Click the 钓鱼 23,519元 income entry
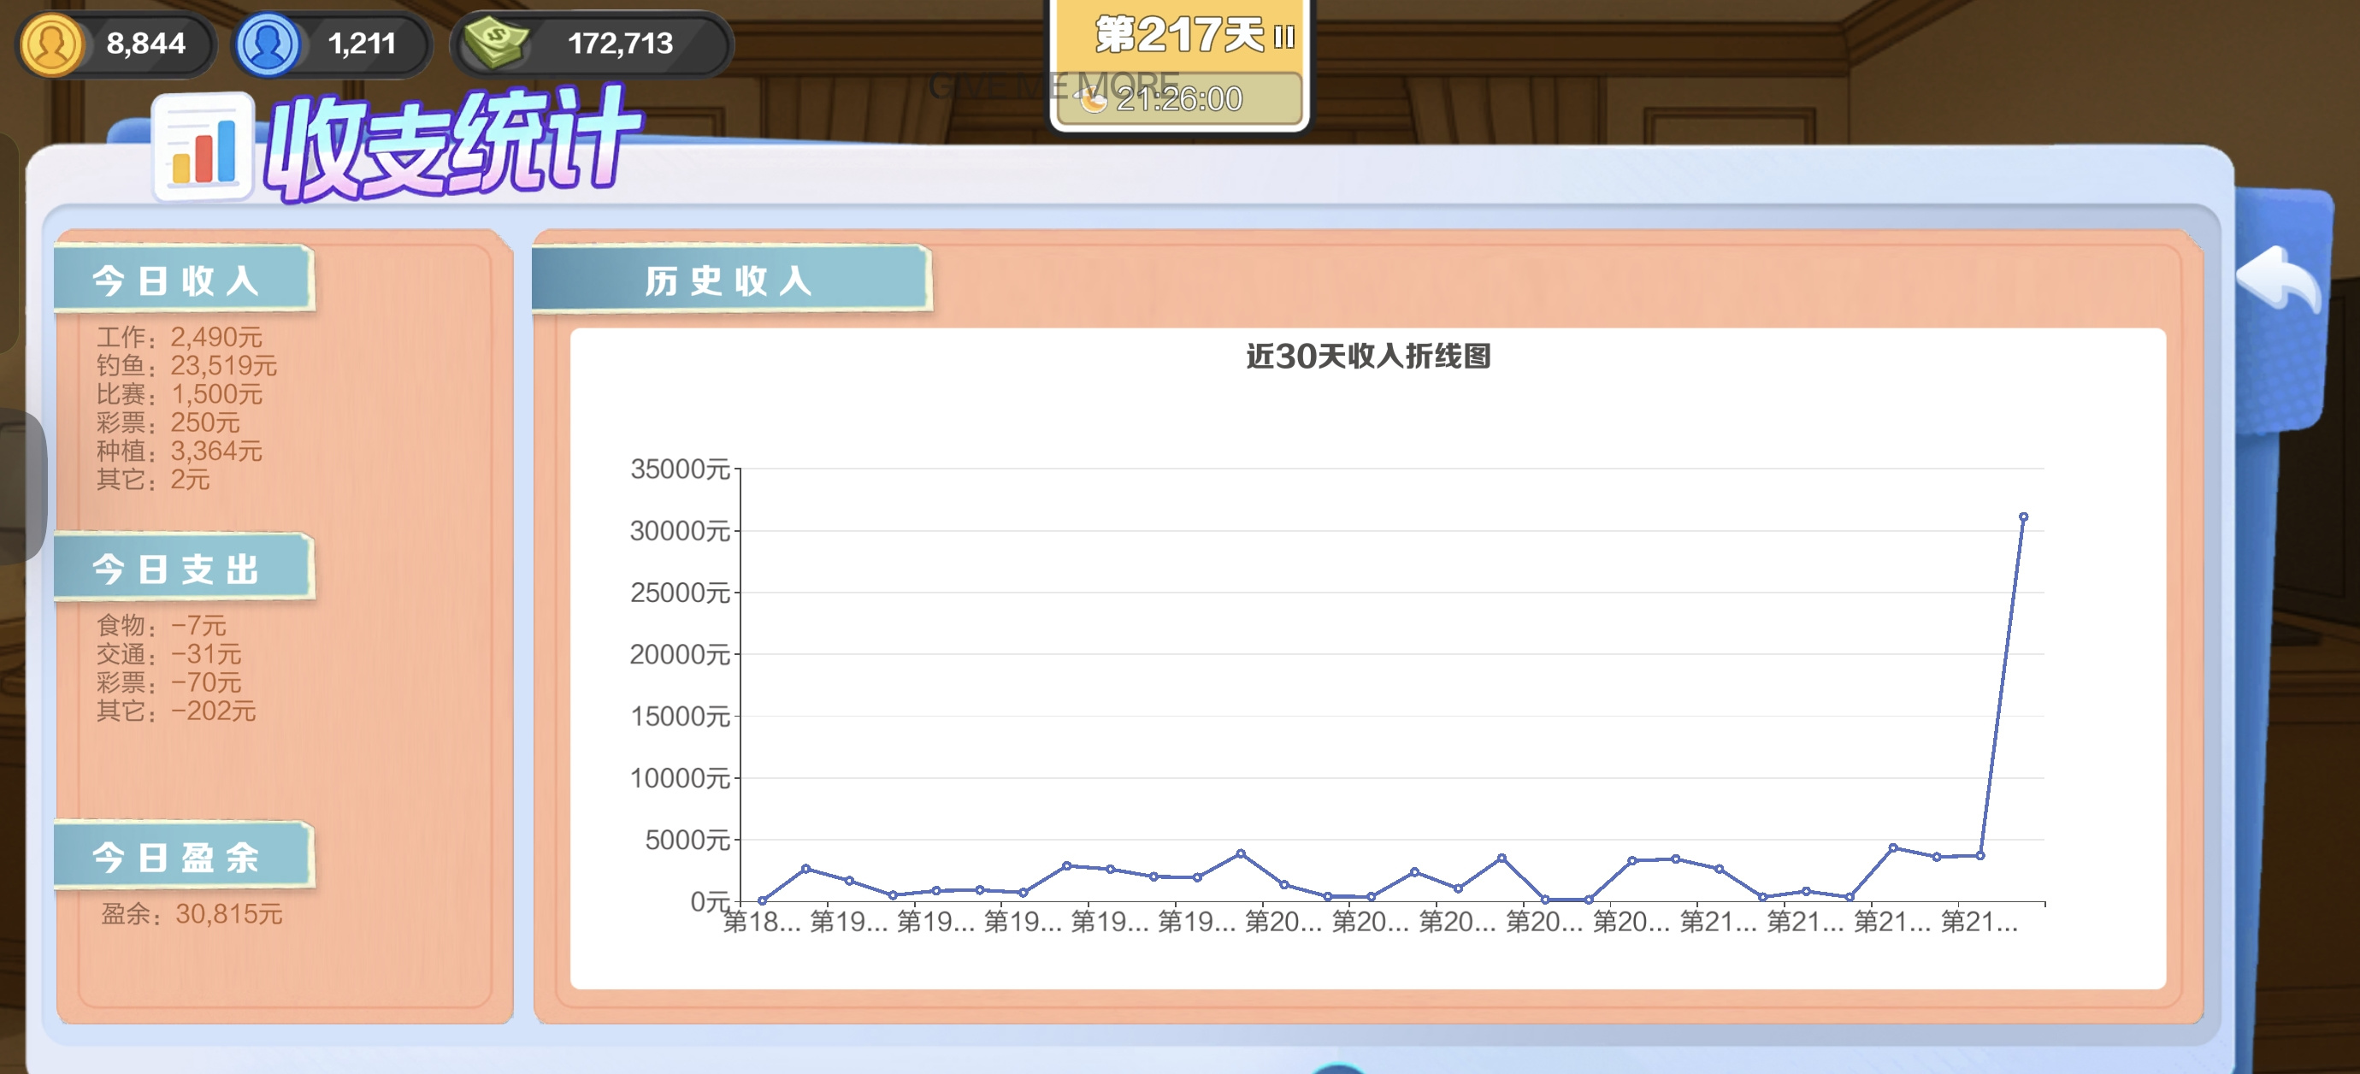Viewport: 2360px width, 1074px height. click(x=187, y=366)
